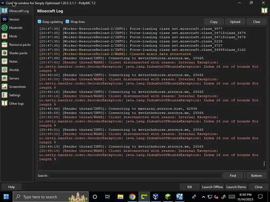270x202 pixels.
Task: Switch to the Other logs page
Action: pos(17,103)
